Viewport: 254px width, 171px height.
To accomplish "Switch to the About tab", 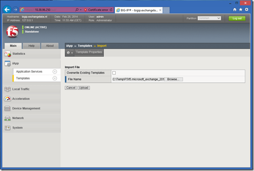I will click(x=50, y=46).
